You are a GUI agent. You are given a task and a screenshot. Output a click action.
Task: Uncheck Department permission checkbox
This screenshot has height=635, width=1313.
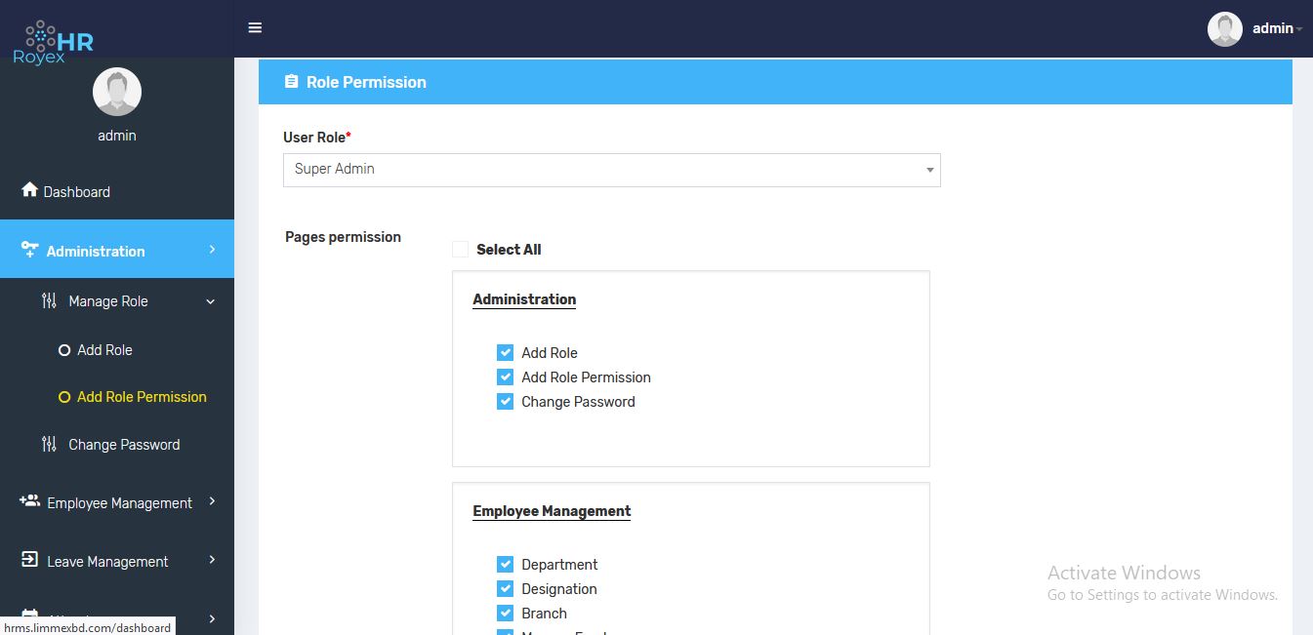point(505,564)
